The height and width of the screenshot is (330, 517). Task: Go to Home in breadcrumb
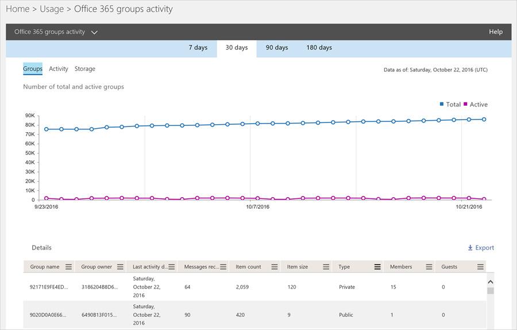point(18,9)
